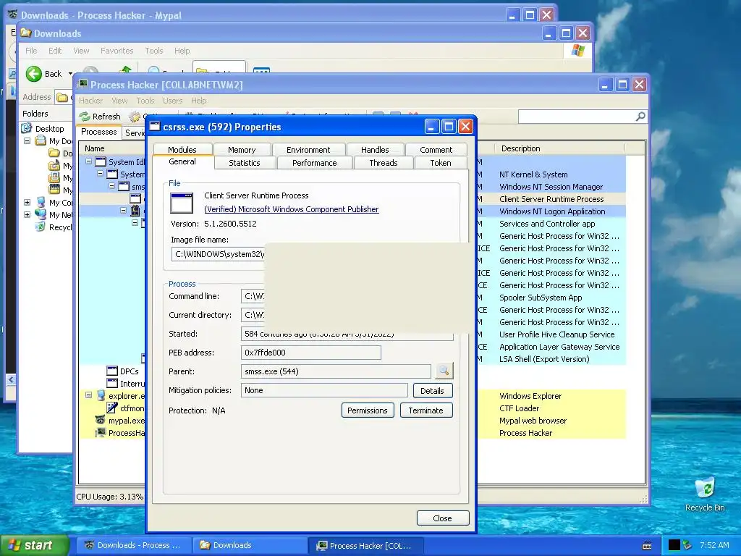Image resolution: width=741 pixels, height=556 pixels.
Task: Open the Statistics tab
Action: [245, 163]
